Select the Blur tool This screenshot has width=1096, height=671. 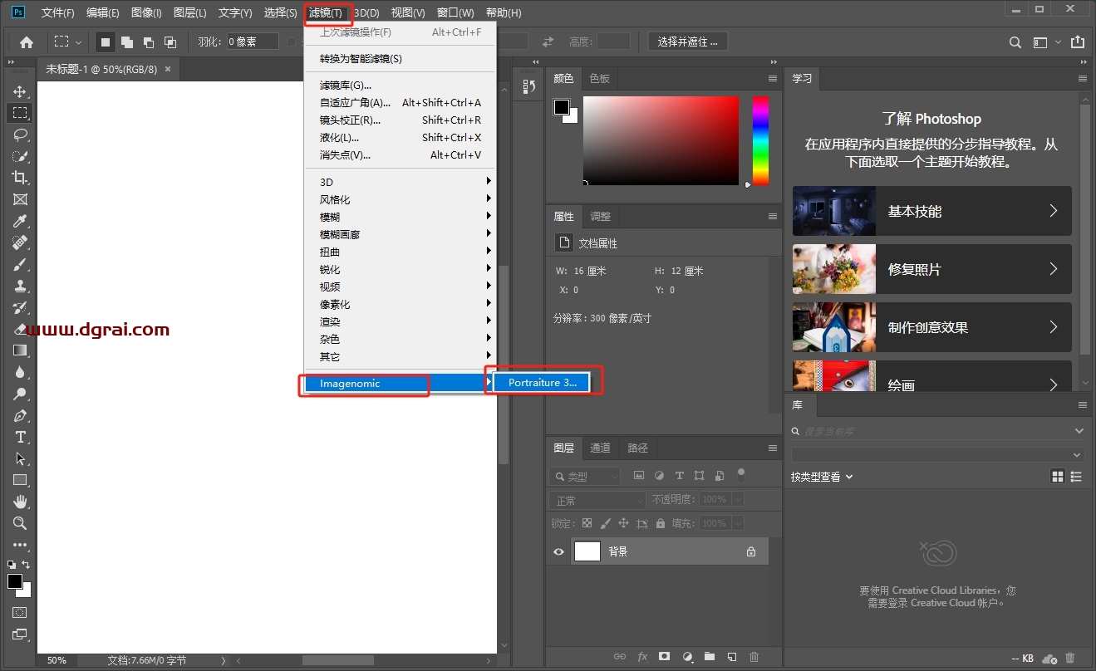(20, 372)
